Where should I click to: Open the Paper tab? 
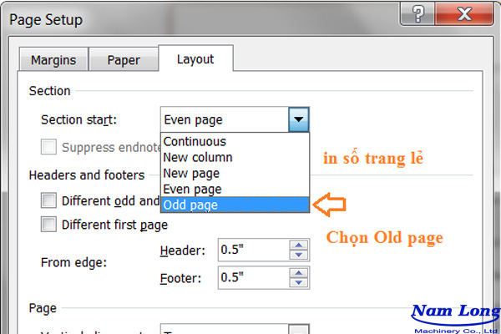[124, 60]
